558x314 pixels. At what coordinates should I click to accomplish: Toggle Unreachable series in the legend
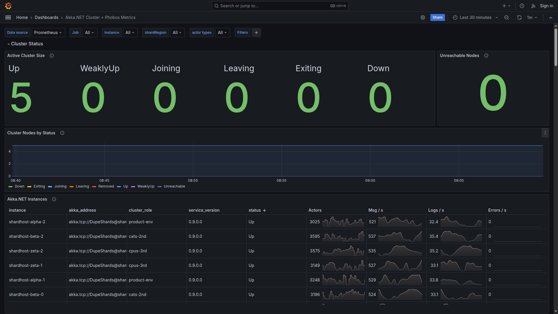(174, 186)
